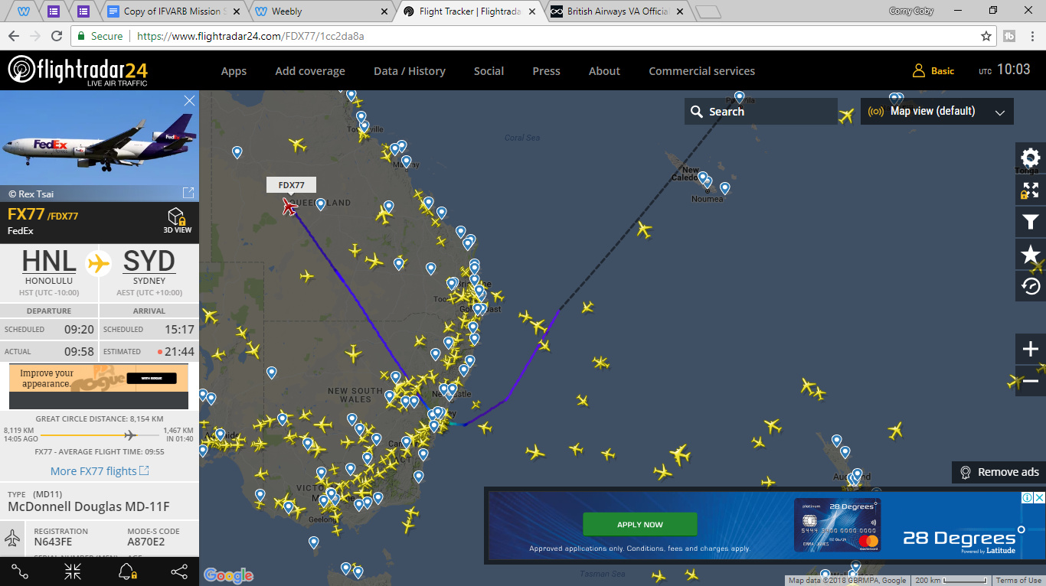This screenshot has height=586, width=1046.
Task: Toggle fullscreen map view icon
Action: [x=1031, y=190]
